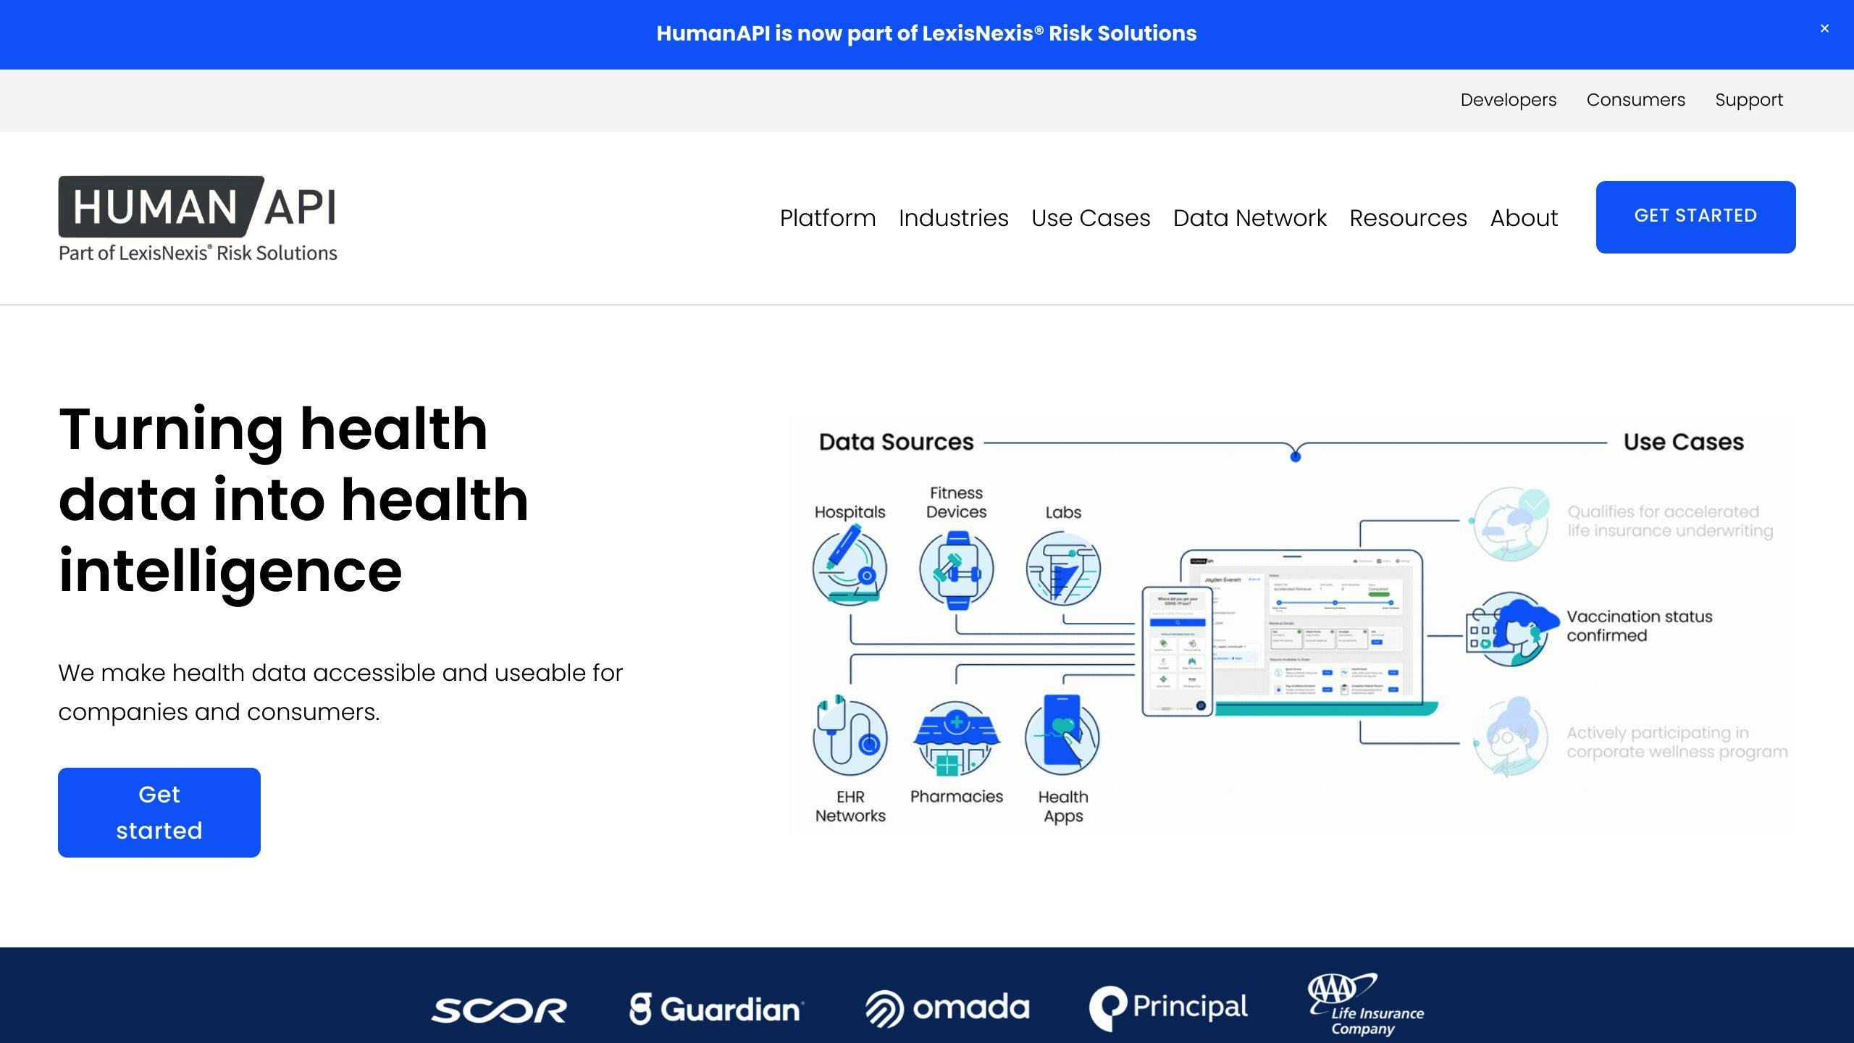Open the Data Network menu
The image size is (1854, 1043).
click(x=1249, y=217)
